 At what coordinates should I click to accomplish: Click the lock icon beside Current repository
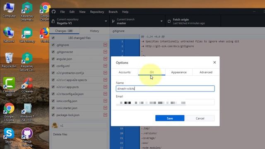pyautogui.click(x=53, y=21)
